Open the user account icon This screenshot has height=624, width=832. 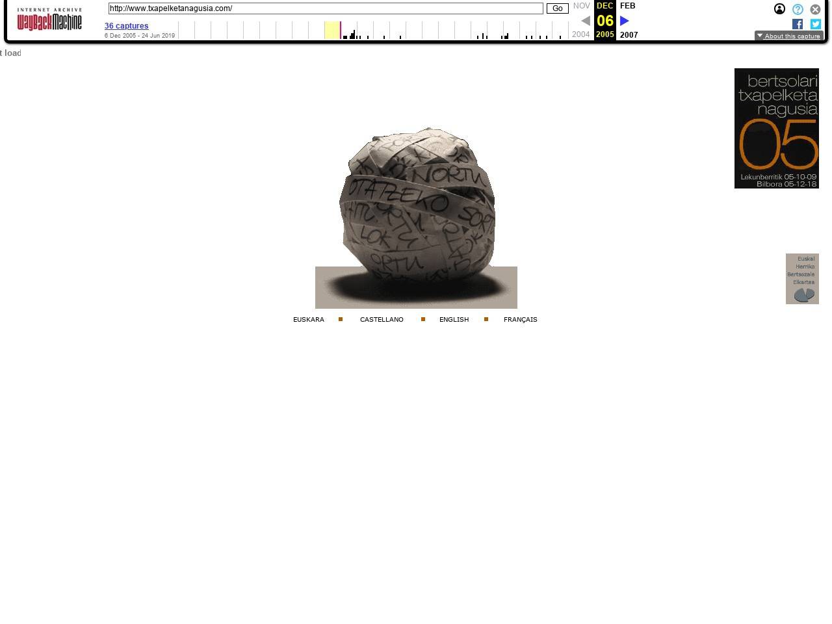(x=779, y=9)
